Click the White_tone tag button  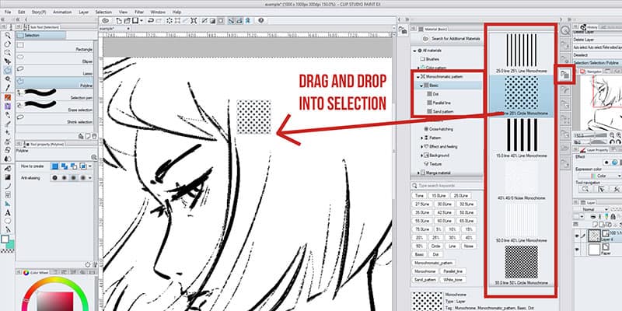click(x=453, y=280)
